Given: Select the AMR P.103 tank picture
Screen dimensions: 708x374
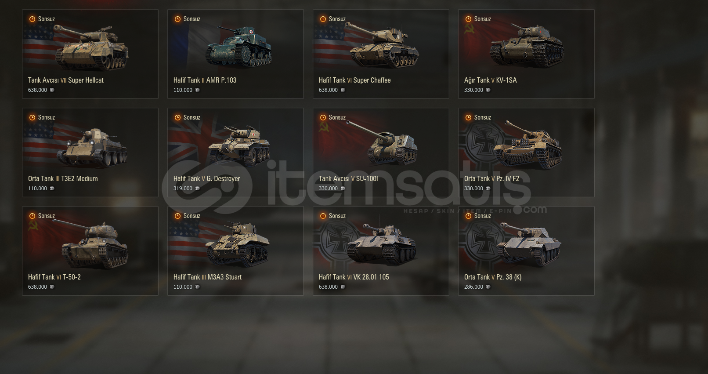Looking at the screenshot, I should 239,47.
